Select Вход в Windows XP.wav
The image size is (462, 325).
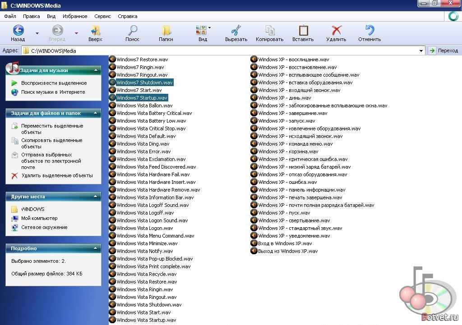click(285, 243)
